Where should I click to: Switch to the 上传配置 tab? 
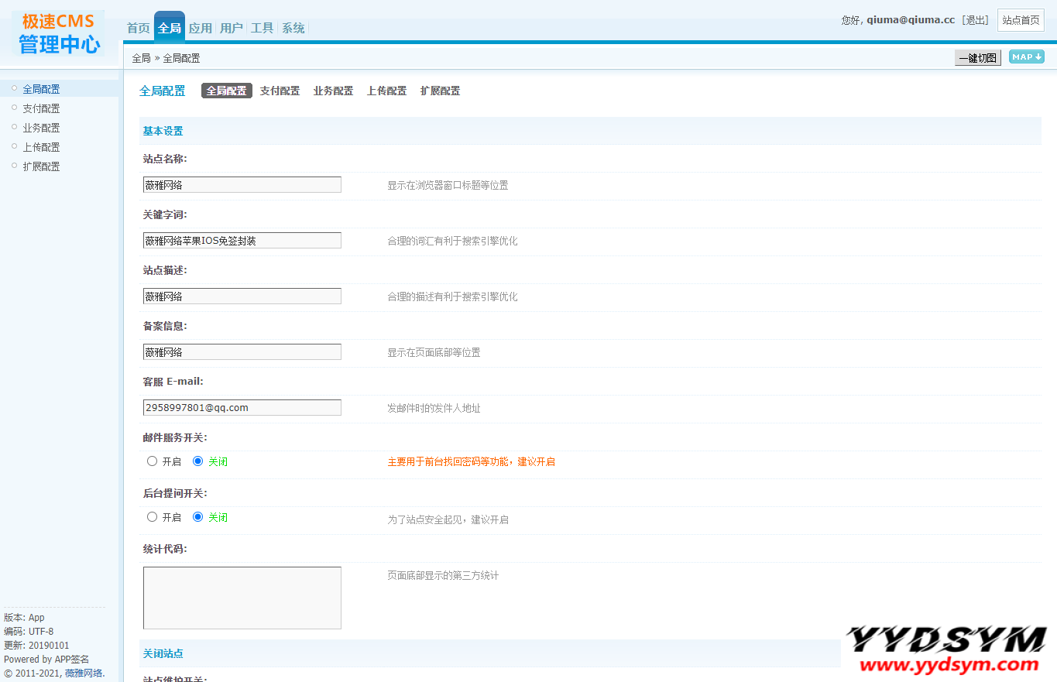pos(386,91)
